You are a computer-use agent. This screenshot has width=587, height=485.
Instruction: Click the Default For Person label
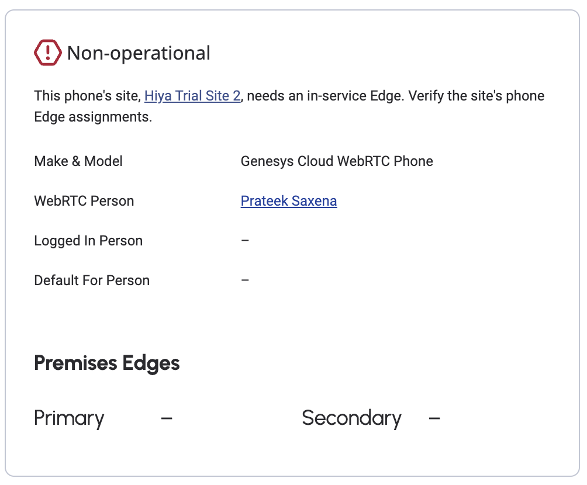coord(92,280)
